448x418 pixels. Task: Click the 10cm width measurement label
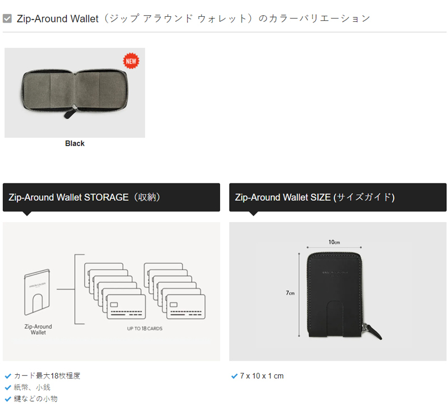click(334, 242)
